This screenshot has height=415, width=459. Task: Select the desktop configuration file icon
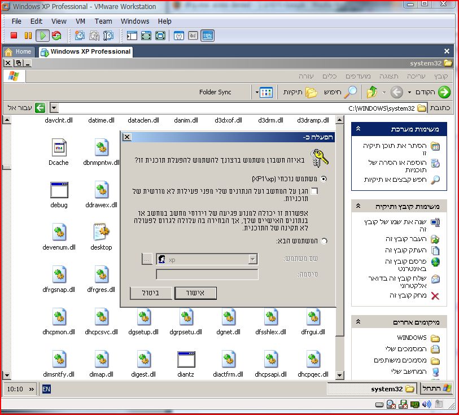(x=101, y=231)
